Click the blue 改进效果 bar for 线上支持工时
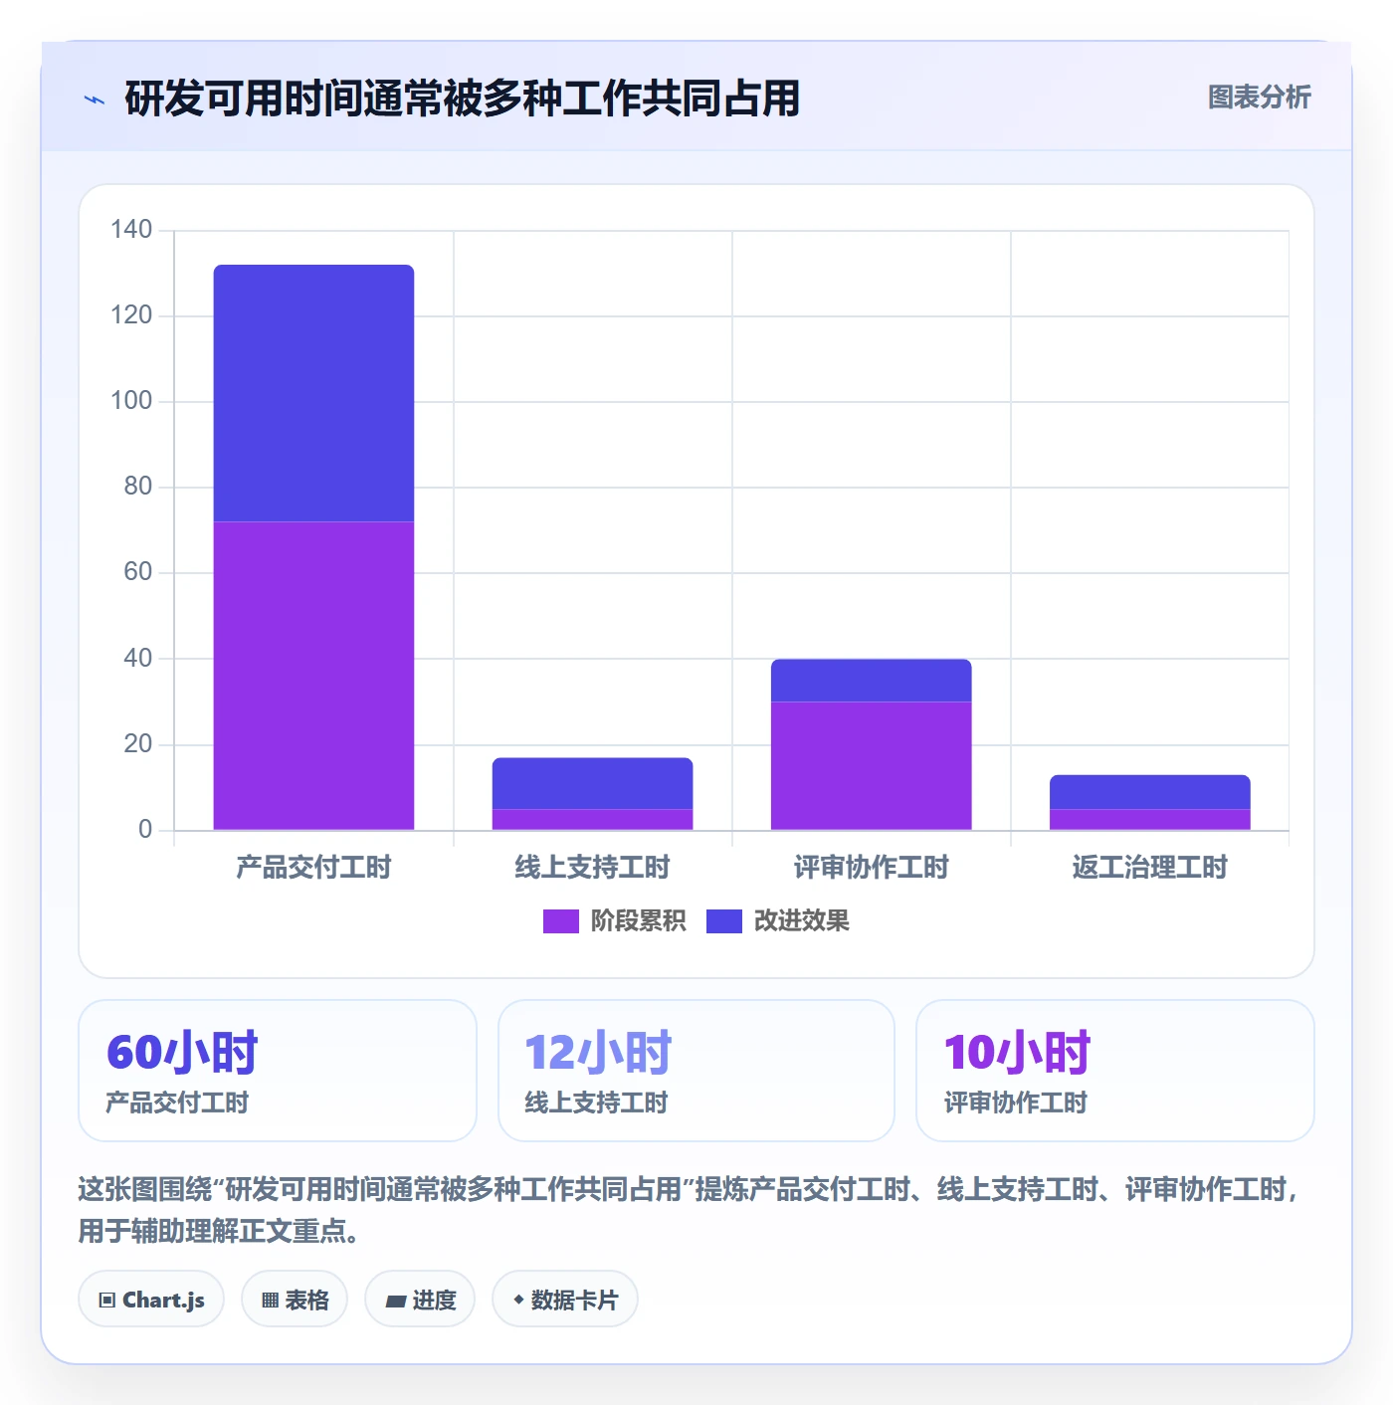This screenshot has width=1393, height=1405. (592, 783)
